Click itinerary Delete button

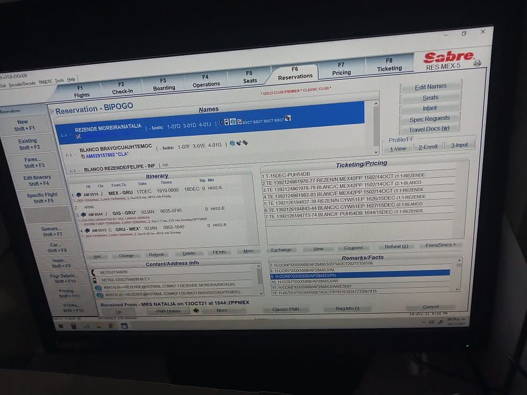[x=189, y=253]
